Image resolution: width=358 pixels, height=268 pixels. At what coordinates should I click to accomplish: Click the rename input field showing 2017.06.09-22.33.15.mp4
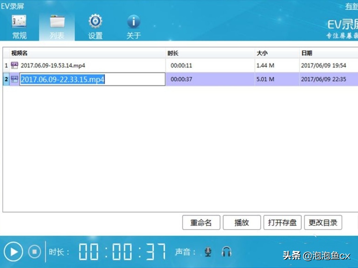point(91,79)
